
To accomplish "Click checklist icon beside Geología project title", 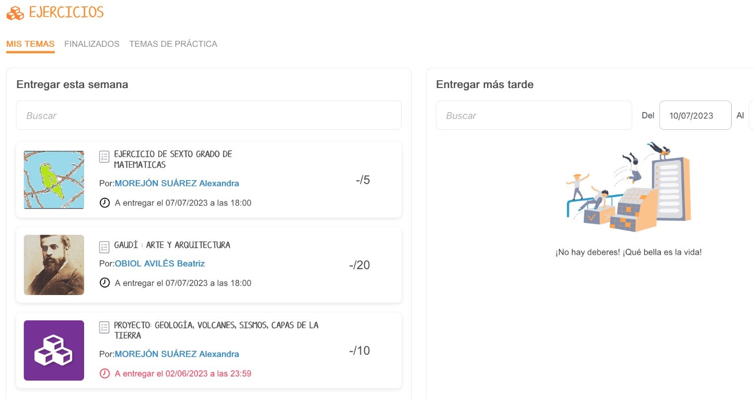I will tap(104, 327).
